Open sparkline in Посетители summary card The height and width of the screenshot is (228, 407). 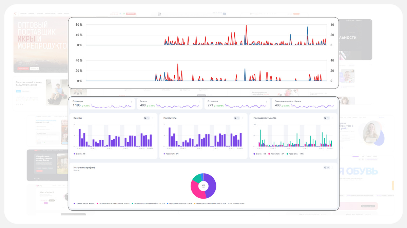pos(246,106)
